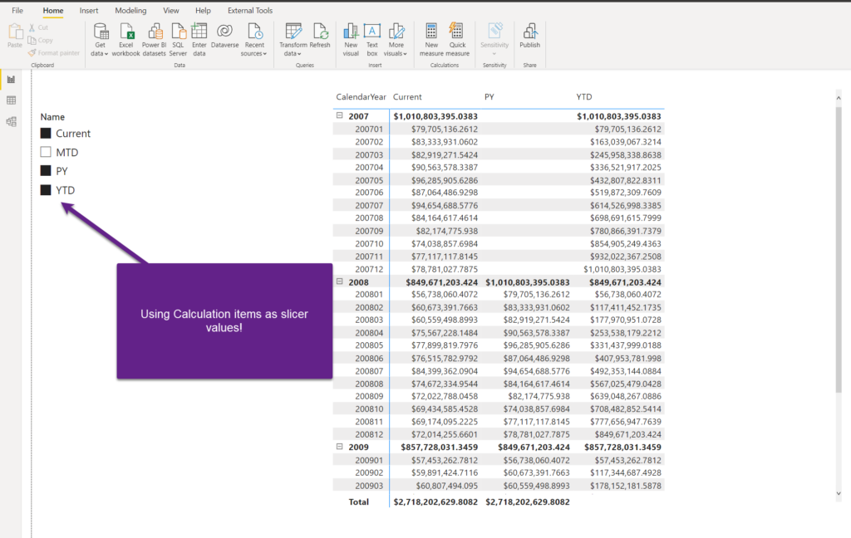Toggle the YTD slicer checkbox

tap(46, 190)
